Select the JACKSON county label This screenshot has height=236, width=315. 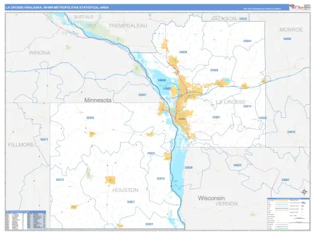pyautogui.click(x=224, y=18)
